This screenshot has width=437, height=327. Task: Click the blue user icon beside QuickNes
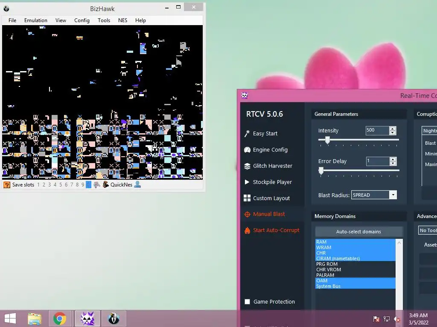137,185
